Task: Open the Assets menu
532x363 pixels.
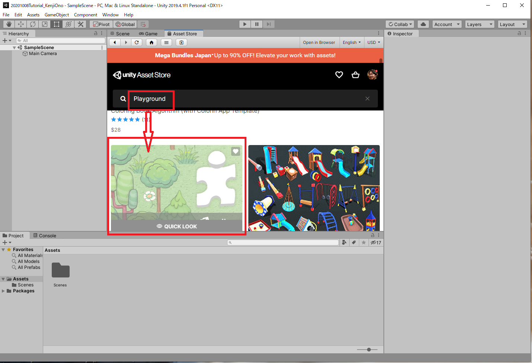Action: (33, 15)
